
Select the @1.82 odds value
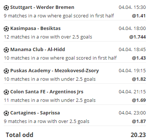pyautogui.click(x=139, y=79)
